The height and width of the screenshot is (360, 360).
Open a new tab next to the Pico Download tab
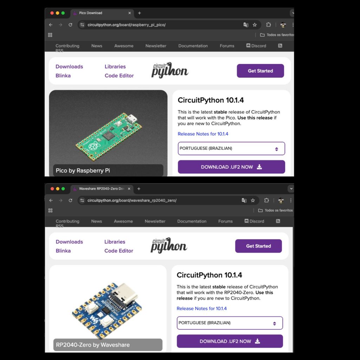click(140, 13)
